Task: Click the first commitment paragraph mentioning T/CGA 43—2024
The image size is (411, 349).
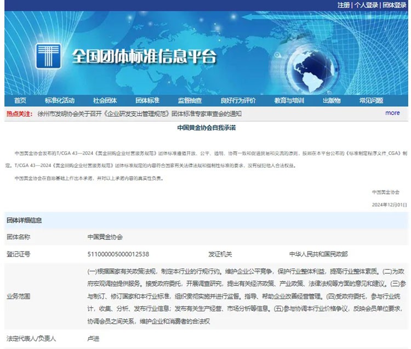Action: (207, 159)
